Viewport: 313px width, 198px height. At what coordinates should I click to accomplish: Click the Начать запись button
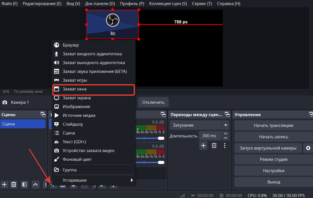coord(273,137)
